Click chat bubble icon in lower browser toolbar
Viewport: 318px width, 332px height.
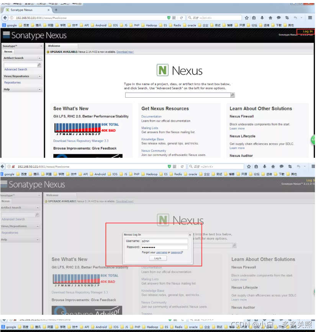(281, 167)
